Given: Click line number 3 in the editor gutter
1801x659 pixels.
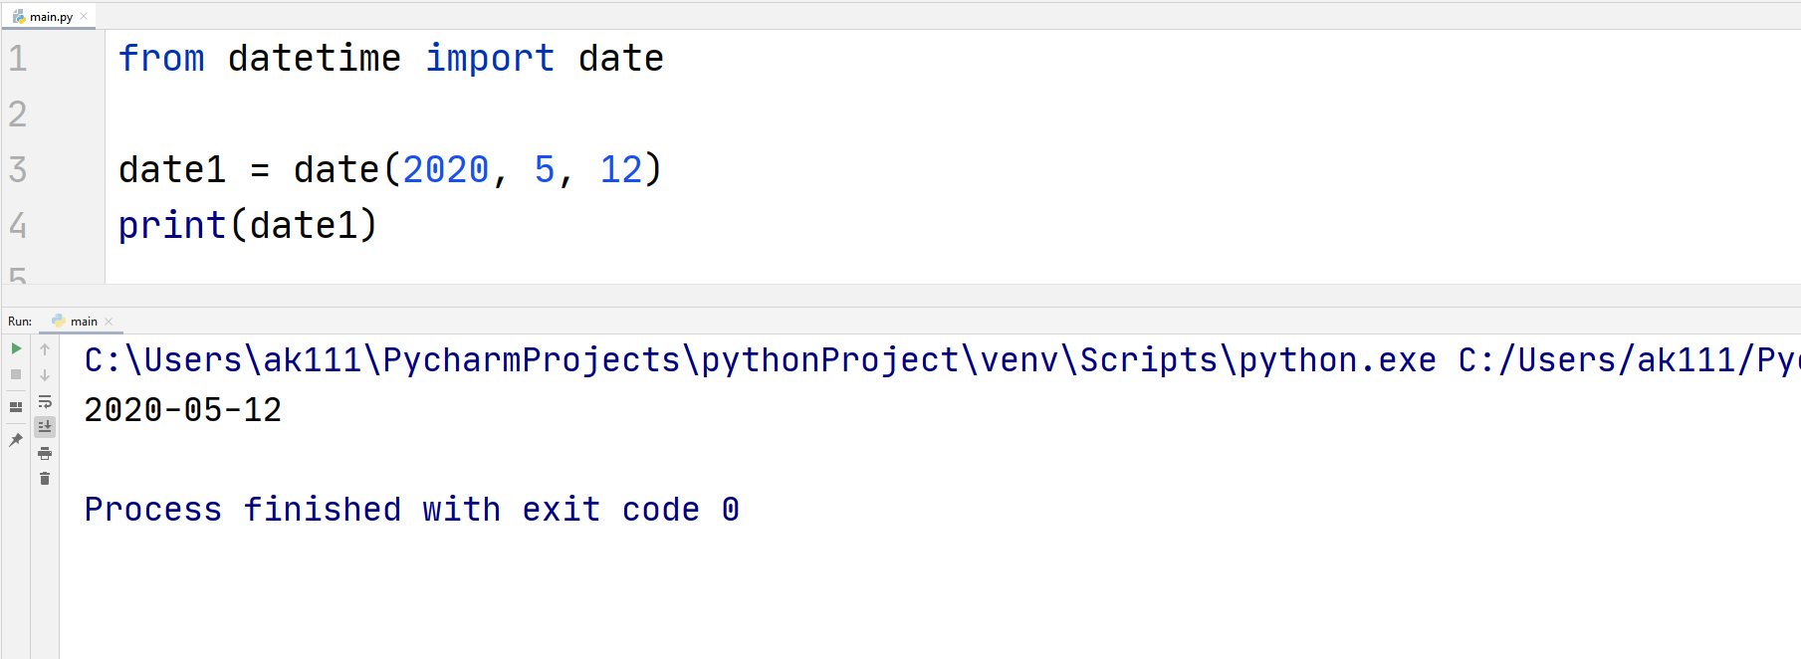Looking at the screenshot, I should [17, 169].
